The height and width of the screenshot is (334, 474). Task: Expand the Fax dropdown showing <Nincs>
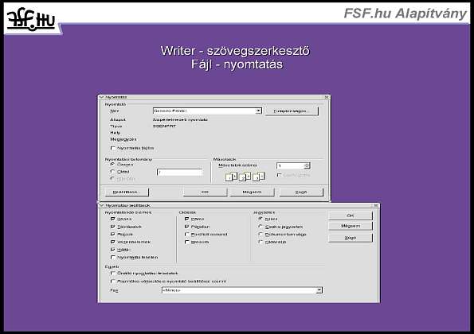(x=319, y=290)
